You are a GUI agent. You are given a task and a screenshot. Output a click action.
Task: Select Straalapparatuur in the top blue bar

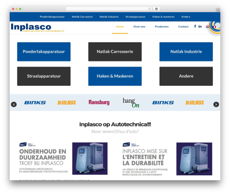click(x=135, y=17)
